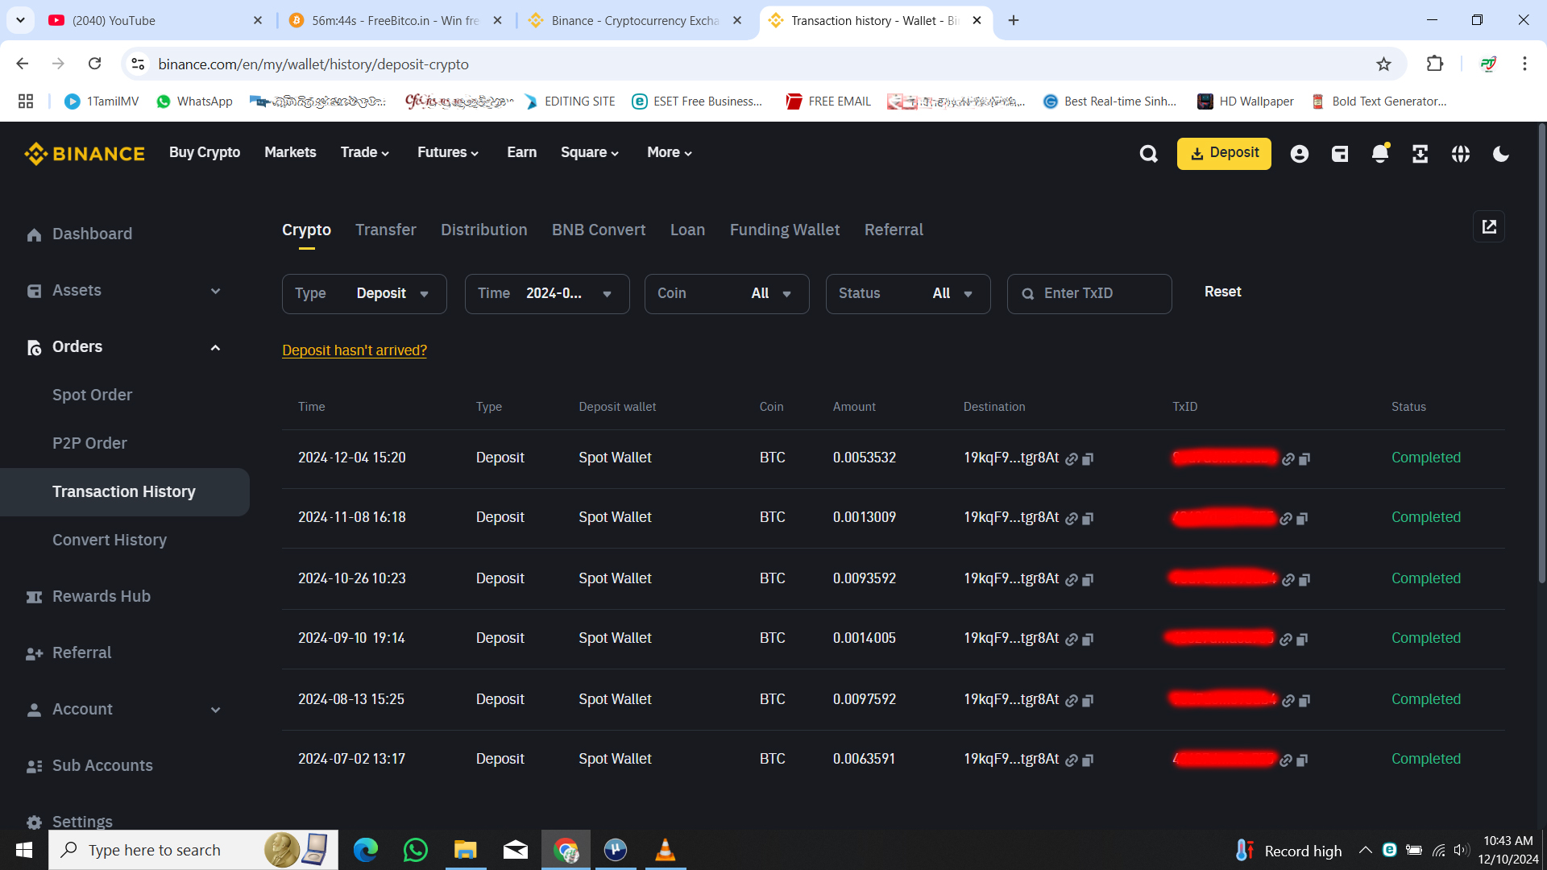The image size is (1547, 870).
Task: Open the More dropdown menu
Action: point(670,153)
